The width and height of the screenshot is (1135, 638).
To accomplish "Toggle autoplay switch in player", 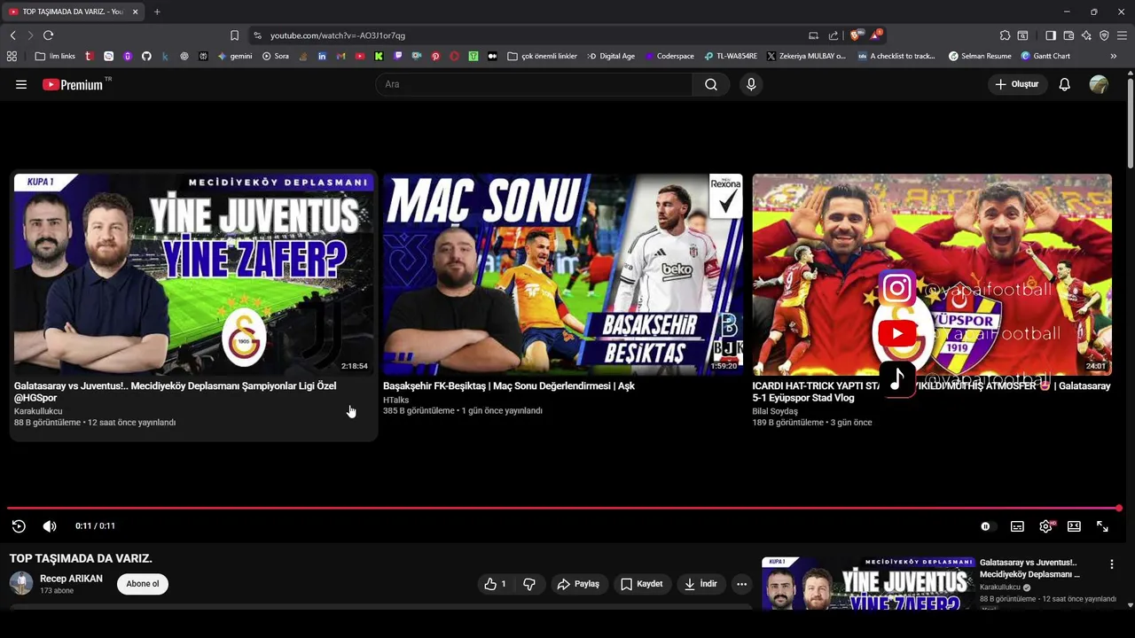I will click(x=987, y=526).
